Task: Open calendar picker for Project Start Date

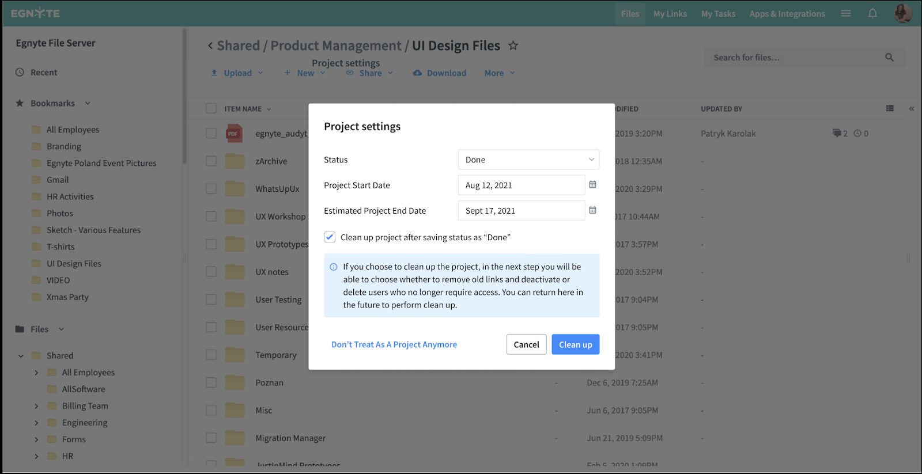Action: (x=592, y=185)
